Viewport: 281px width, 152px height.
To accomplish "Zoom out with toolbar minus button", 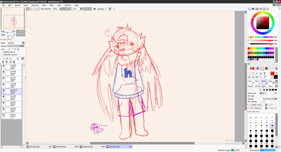I will 64,9.
